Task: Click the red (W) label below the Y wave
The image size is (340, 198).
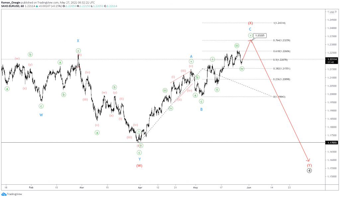Action: [x=139, y=165]
